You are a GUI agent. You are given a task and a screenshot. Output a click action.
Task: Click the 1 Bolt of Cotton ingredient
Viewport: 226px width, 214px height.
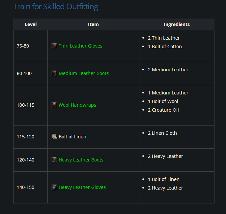(x=165, y=47)
